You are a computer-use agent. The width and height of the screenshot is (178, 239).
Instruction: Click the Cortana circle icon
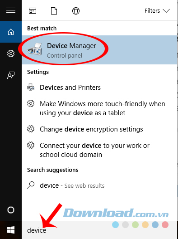pos(11,210)
